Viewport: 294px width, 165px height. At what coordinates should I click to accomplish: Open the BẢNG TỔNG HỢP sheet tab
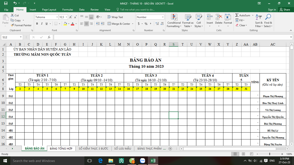[x=61, y=149]
